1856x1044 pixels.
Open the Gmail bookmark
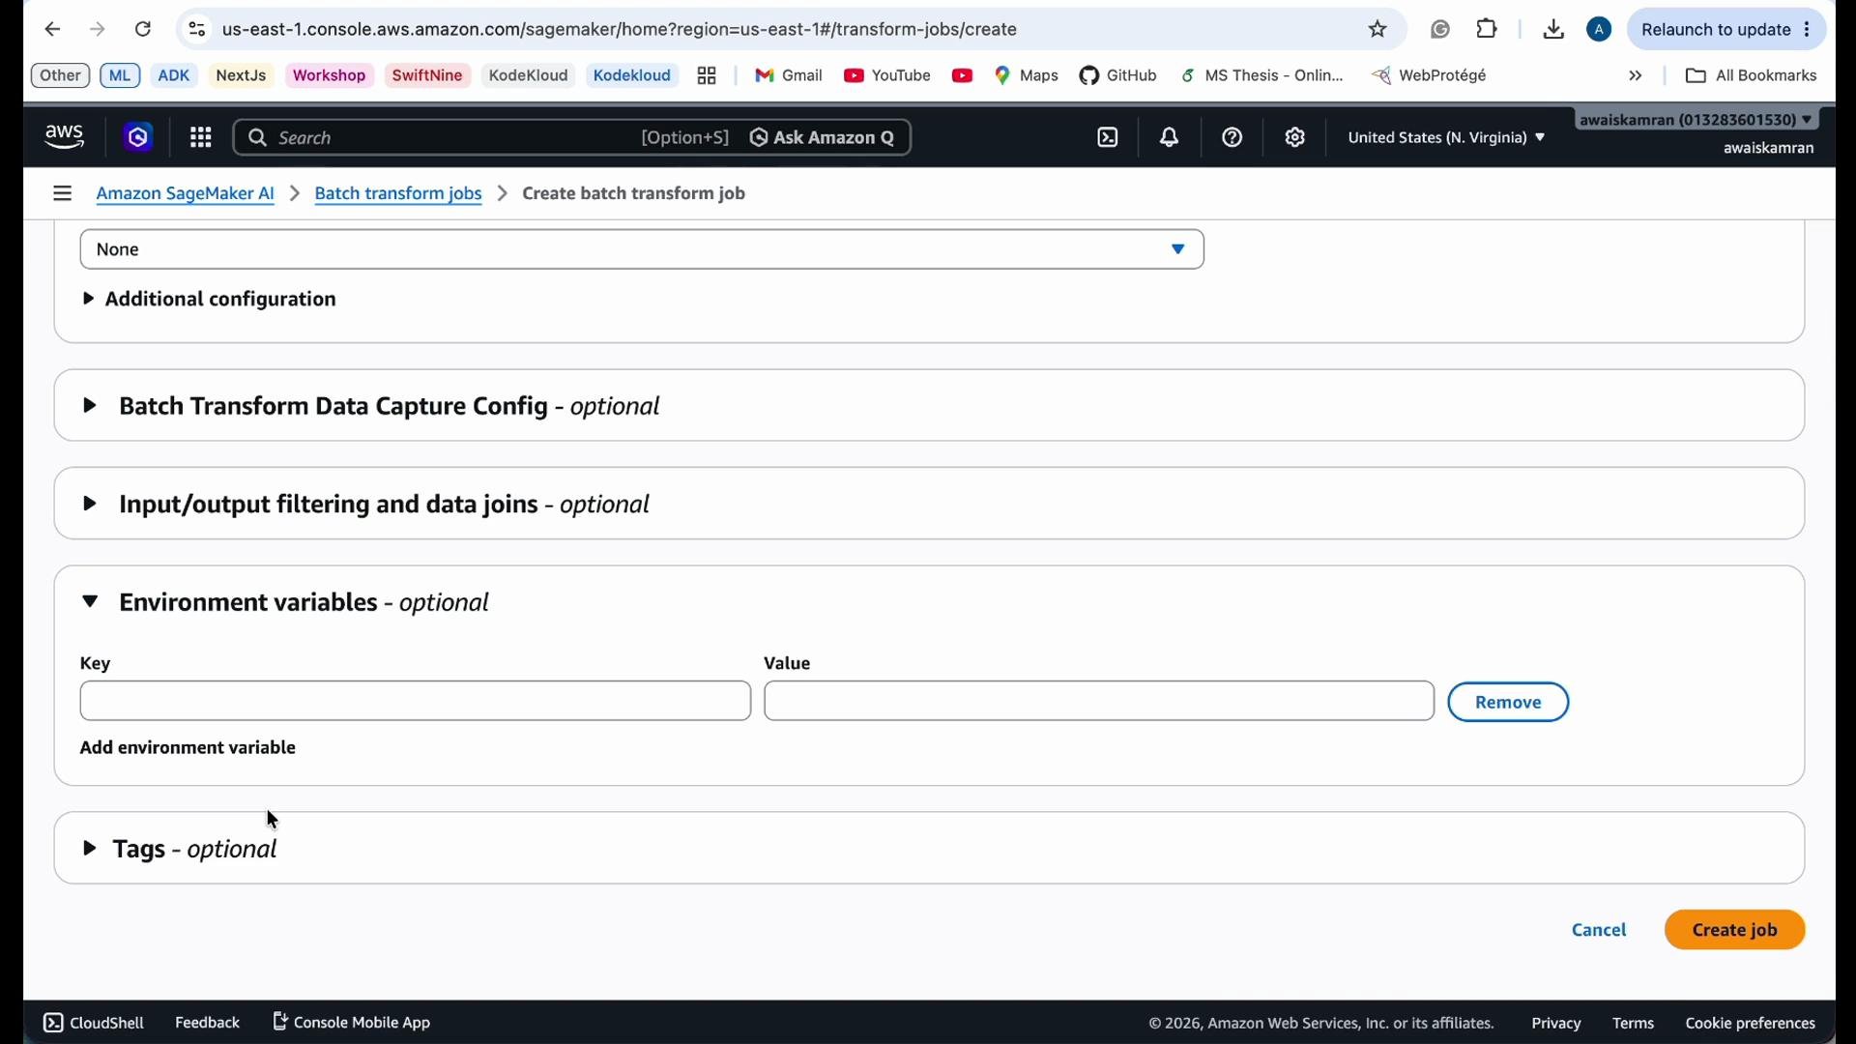789,76
